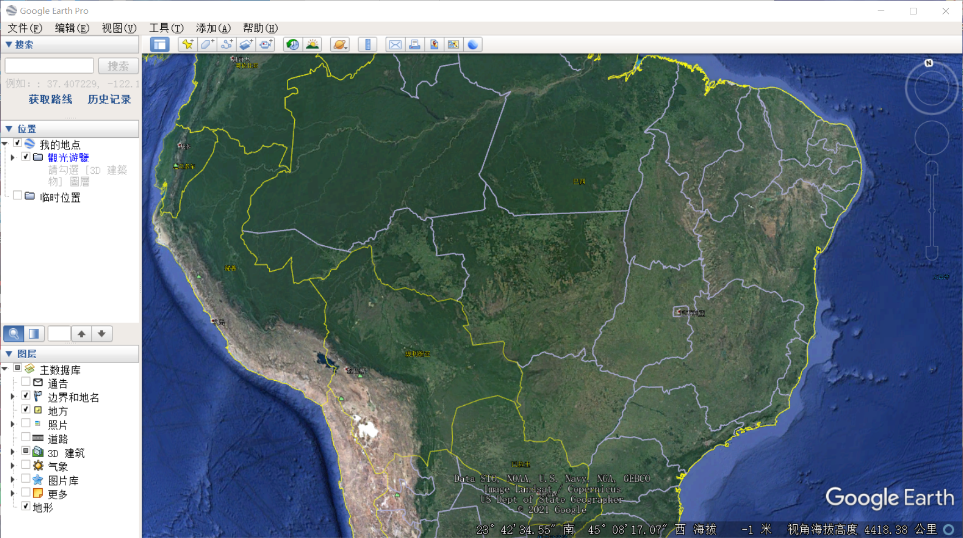Enable the 照片 layer
Viewport: 963px width, 538px height.
tap(25, 423)
